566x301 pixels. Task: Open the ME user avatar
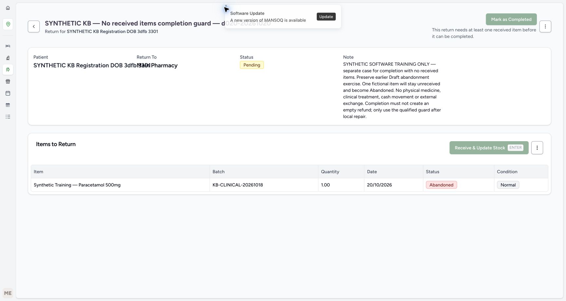8,293
